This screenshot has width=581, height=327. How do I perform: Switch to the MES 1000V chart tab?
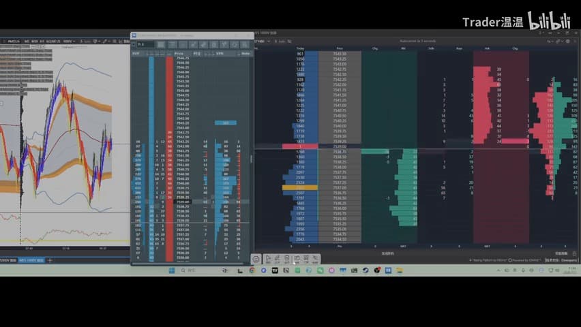point(31,260)
